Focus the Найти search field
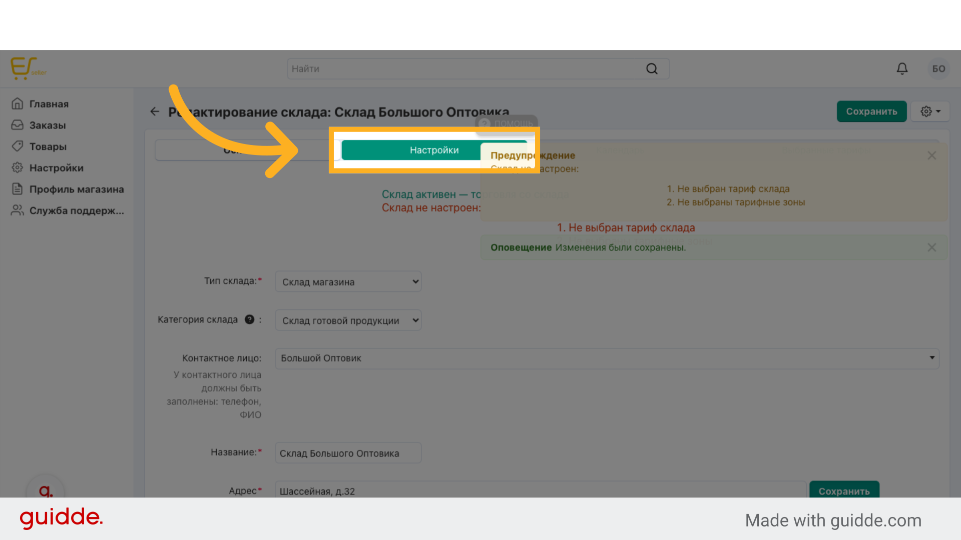961x540 pixels. (x=465, y=69)
